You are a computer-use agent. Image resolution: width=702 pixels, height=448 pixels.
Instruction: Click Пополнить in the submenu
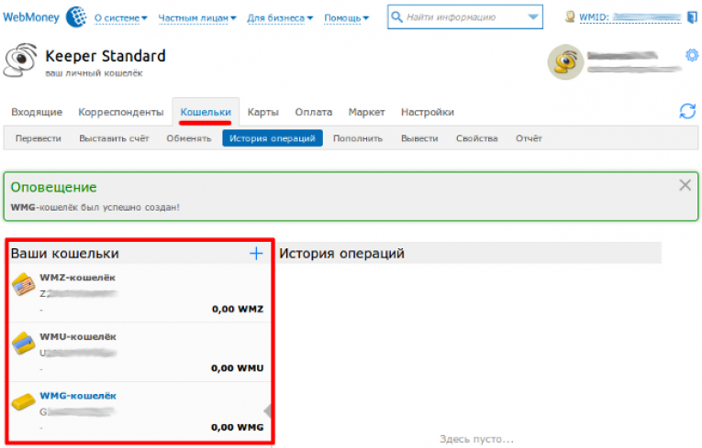(x=358, y=138)
